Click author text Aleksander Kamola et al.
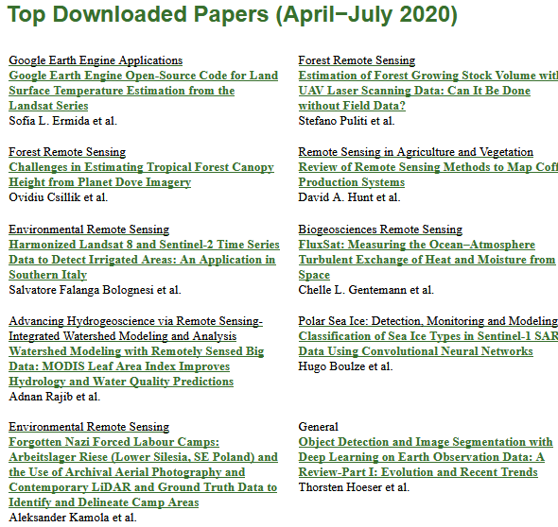The width and height of the screenshot is (558, 527). 73,518
